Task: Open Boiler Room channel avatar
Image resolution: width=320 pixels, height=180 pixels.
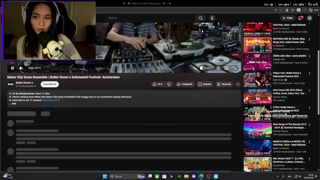Action: pyautogui.click(x=10, y=84)
